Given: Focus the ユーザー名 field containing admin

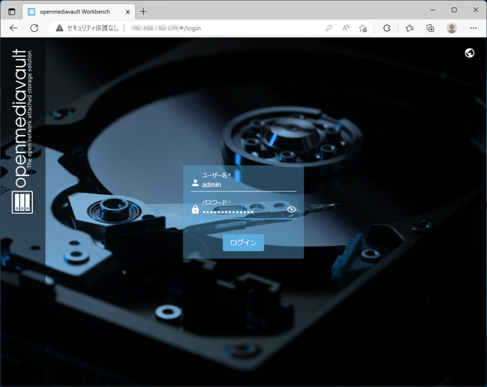Looking at the screenshot, I should coord(247,185).
